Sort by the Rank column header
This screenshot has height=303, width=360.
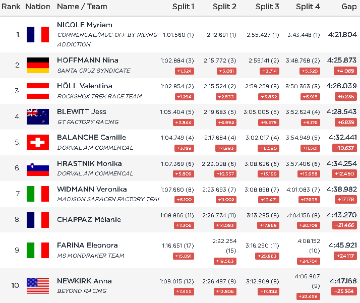coord(11,7)
